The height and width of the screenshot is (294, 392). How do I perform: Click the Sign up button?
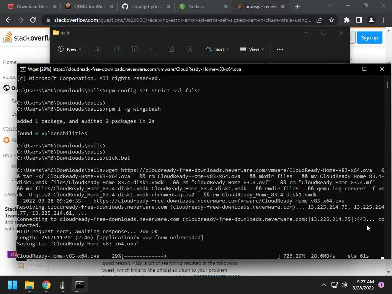pos(369,38)
